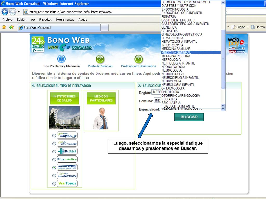Click the Plusmédica logo button

tap(67, 159)
